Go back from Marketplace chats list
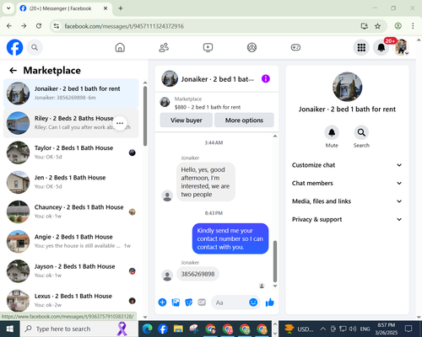 (x=14, y=71)
